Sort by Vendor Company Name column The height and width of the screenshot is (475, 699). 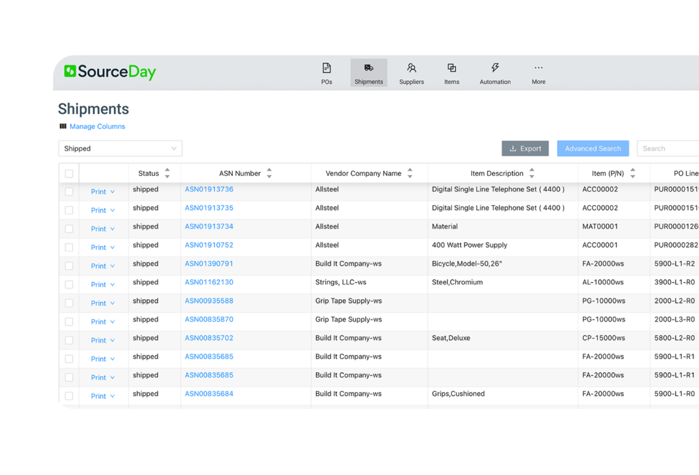410,173
